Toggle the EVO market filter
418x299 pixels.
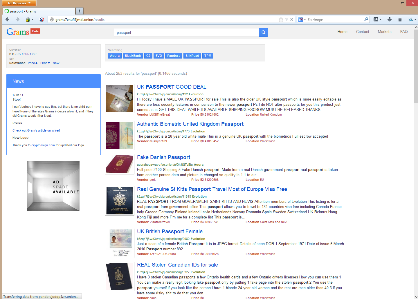pos(159,56)
